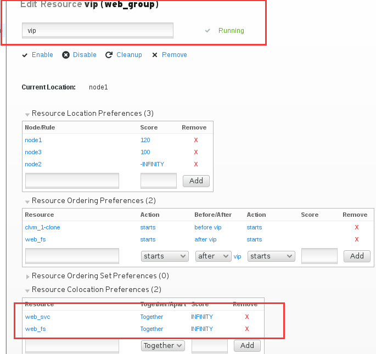This screenshot has height=354, width=376.
Task: Remove node1 location preference with red X
Action: tap(196, 140)
